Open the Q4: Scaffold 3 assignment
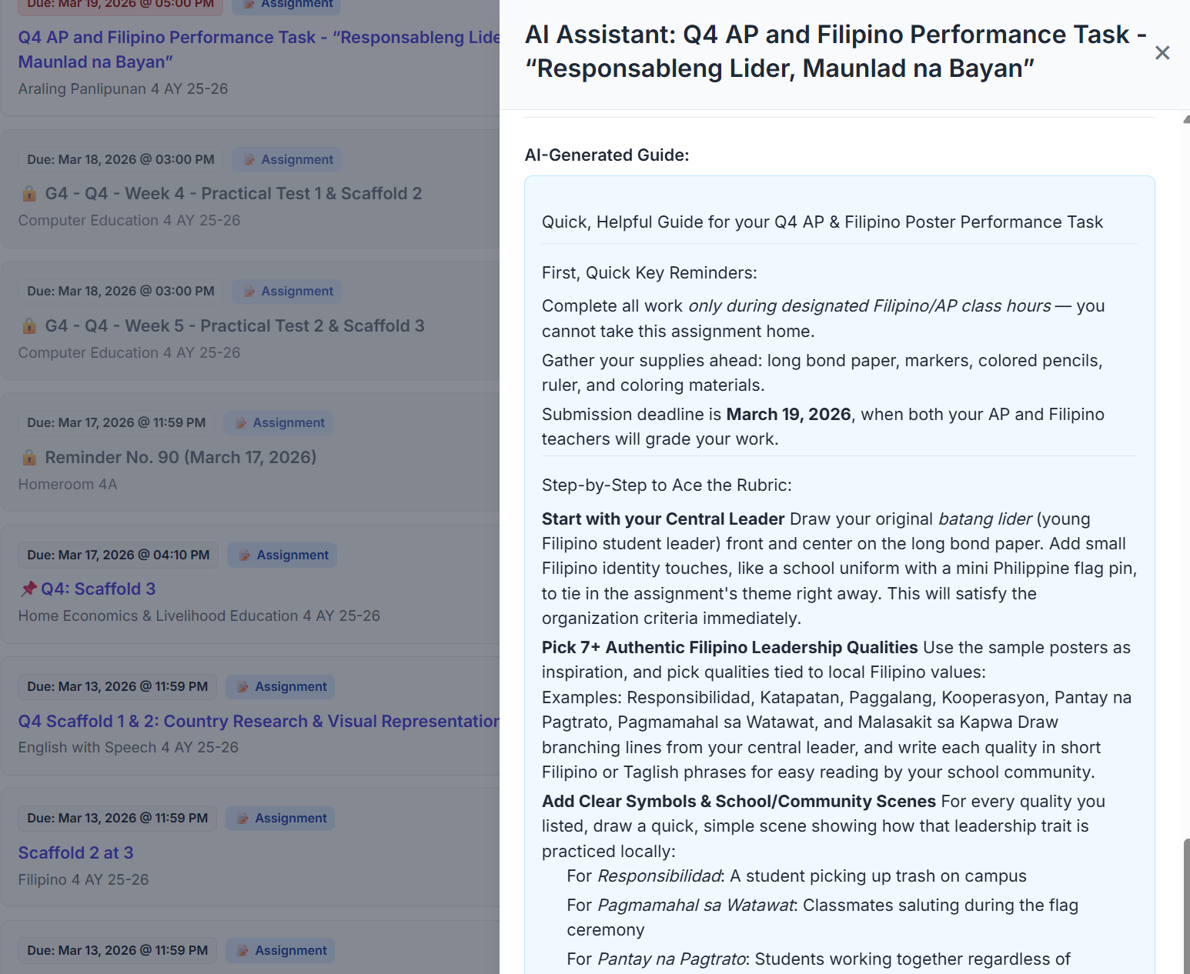Viewport: 1190px width, 974px height. (x=99, y=589)
